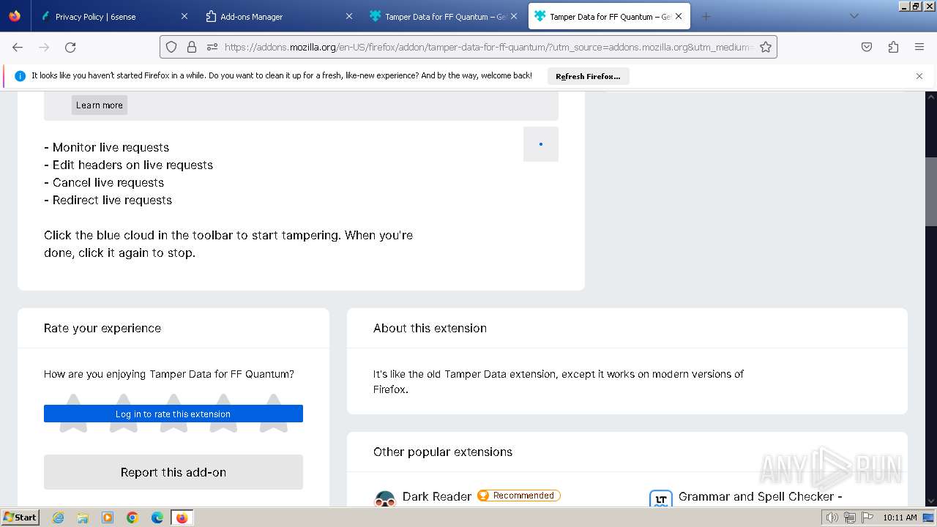Click the volume speaker icon in the system tray

coord(832,517)
